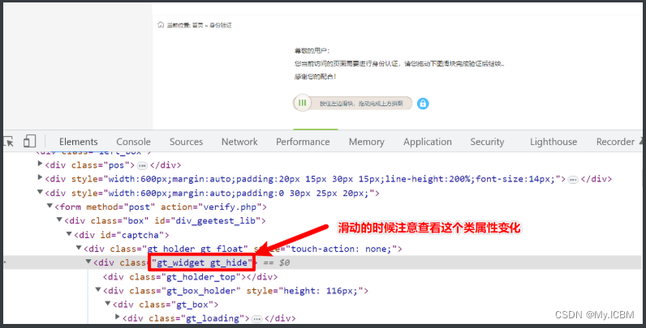This screenshot has width=646, height=328.
Task: Activate the inspect element picker icon
Action: click(x=9, y=142)
